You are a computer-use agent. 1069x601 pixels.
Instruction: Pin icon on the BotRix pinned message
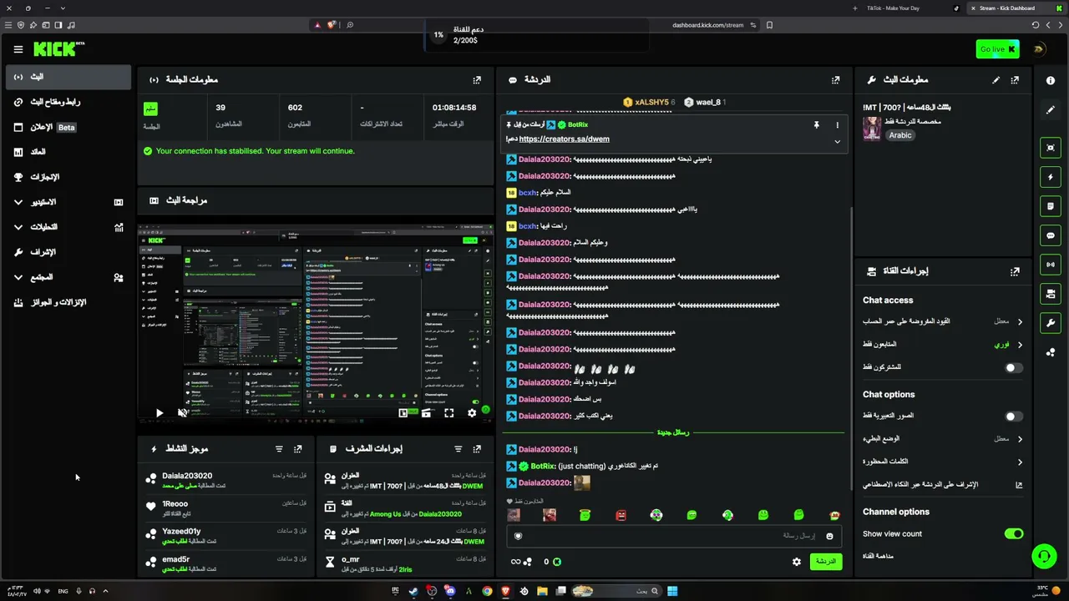[x=816, y=125]
